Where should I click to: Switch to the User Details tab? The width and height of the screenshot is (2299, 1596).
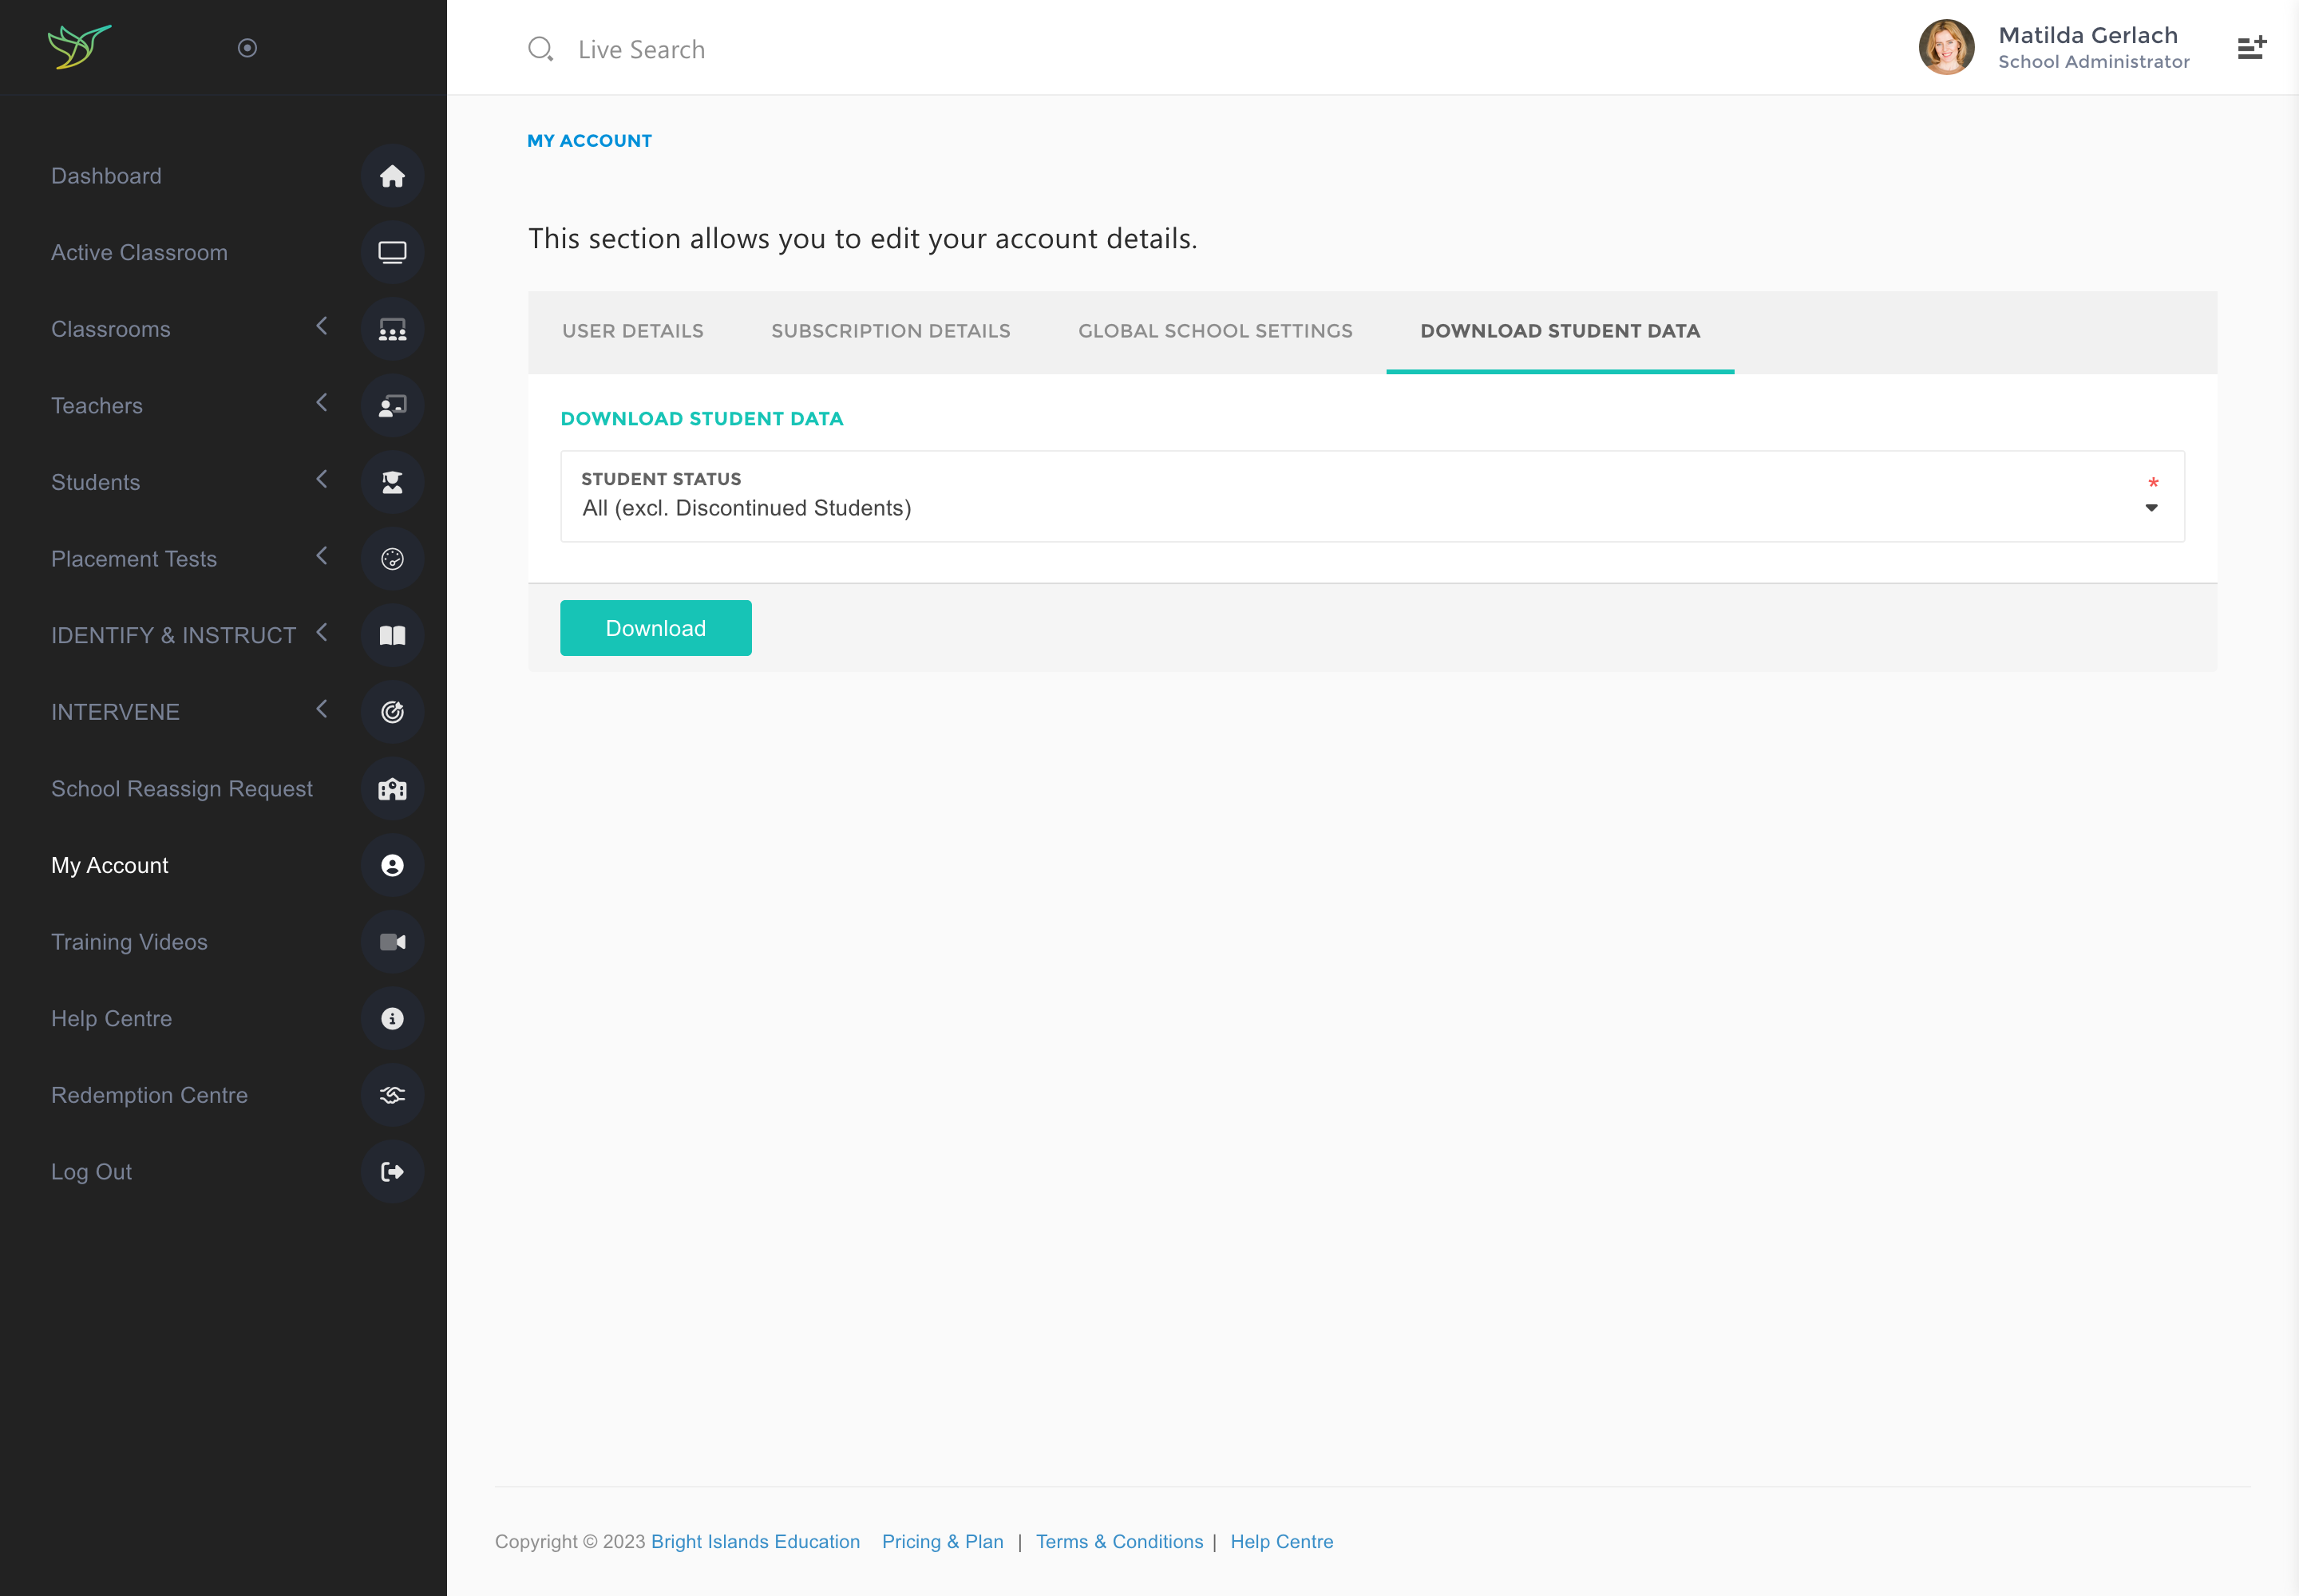click(x=632, y=331)
